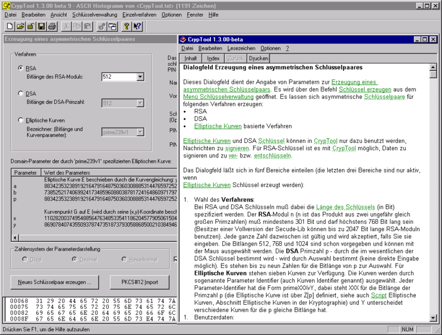The width and height of the screenshot is (442, 335).
Task: Open Fenster menu
Action: pos(195,15)
